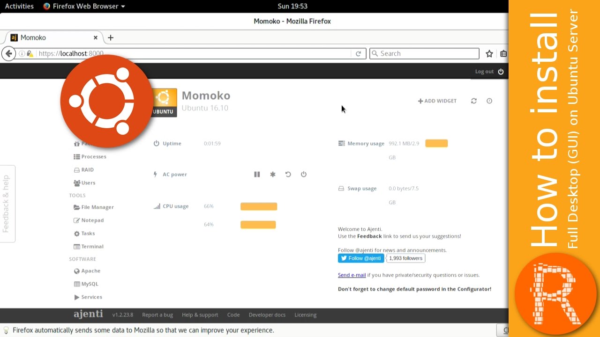The image size is (600, 337).
Task: Click the Users group icon
Action: [77, 183]
